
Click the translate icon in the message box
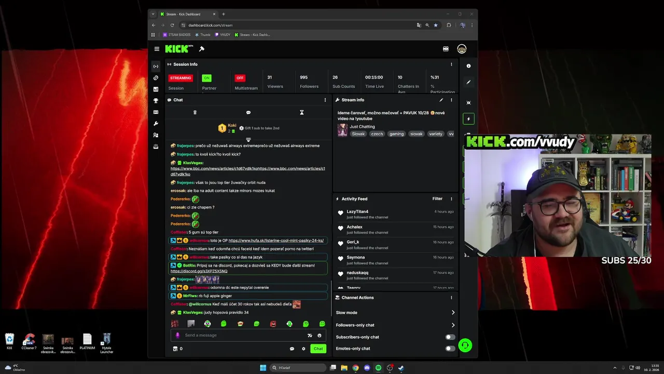coord(310,336)
